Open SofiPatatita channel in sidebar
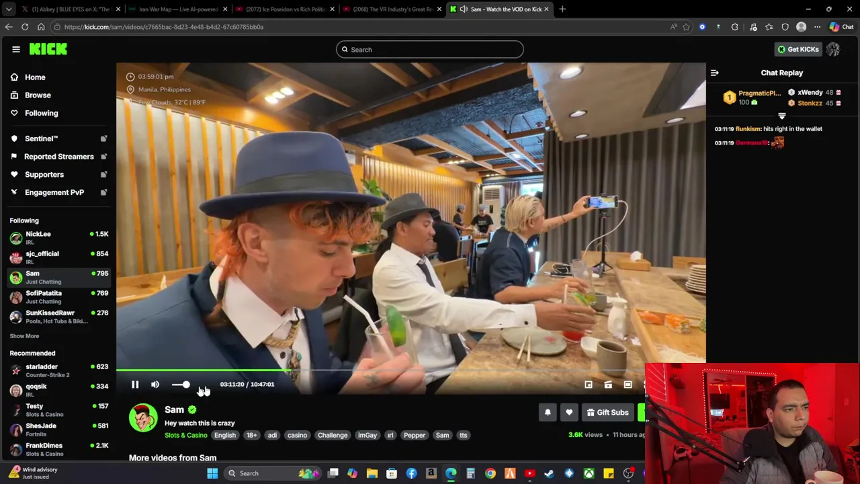860x484 pixels. (58, 296)
